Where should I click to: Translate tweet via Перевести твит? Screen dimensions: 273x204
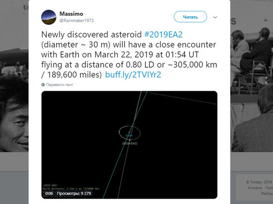(60, 85)
